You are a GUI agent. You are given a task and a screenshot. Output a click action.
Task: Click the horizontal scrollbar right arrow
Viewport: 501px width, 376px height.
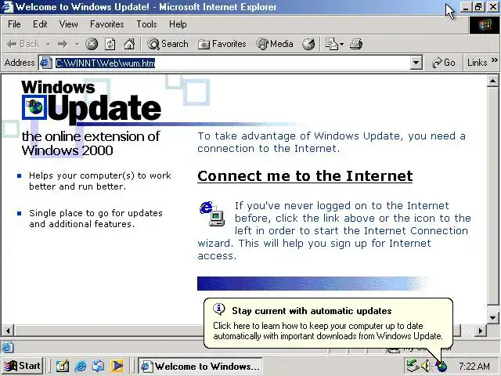480,331
